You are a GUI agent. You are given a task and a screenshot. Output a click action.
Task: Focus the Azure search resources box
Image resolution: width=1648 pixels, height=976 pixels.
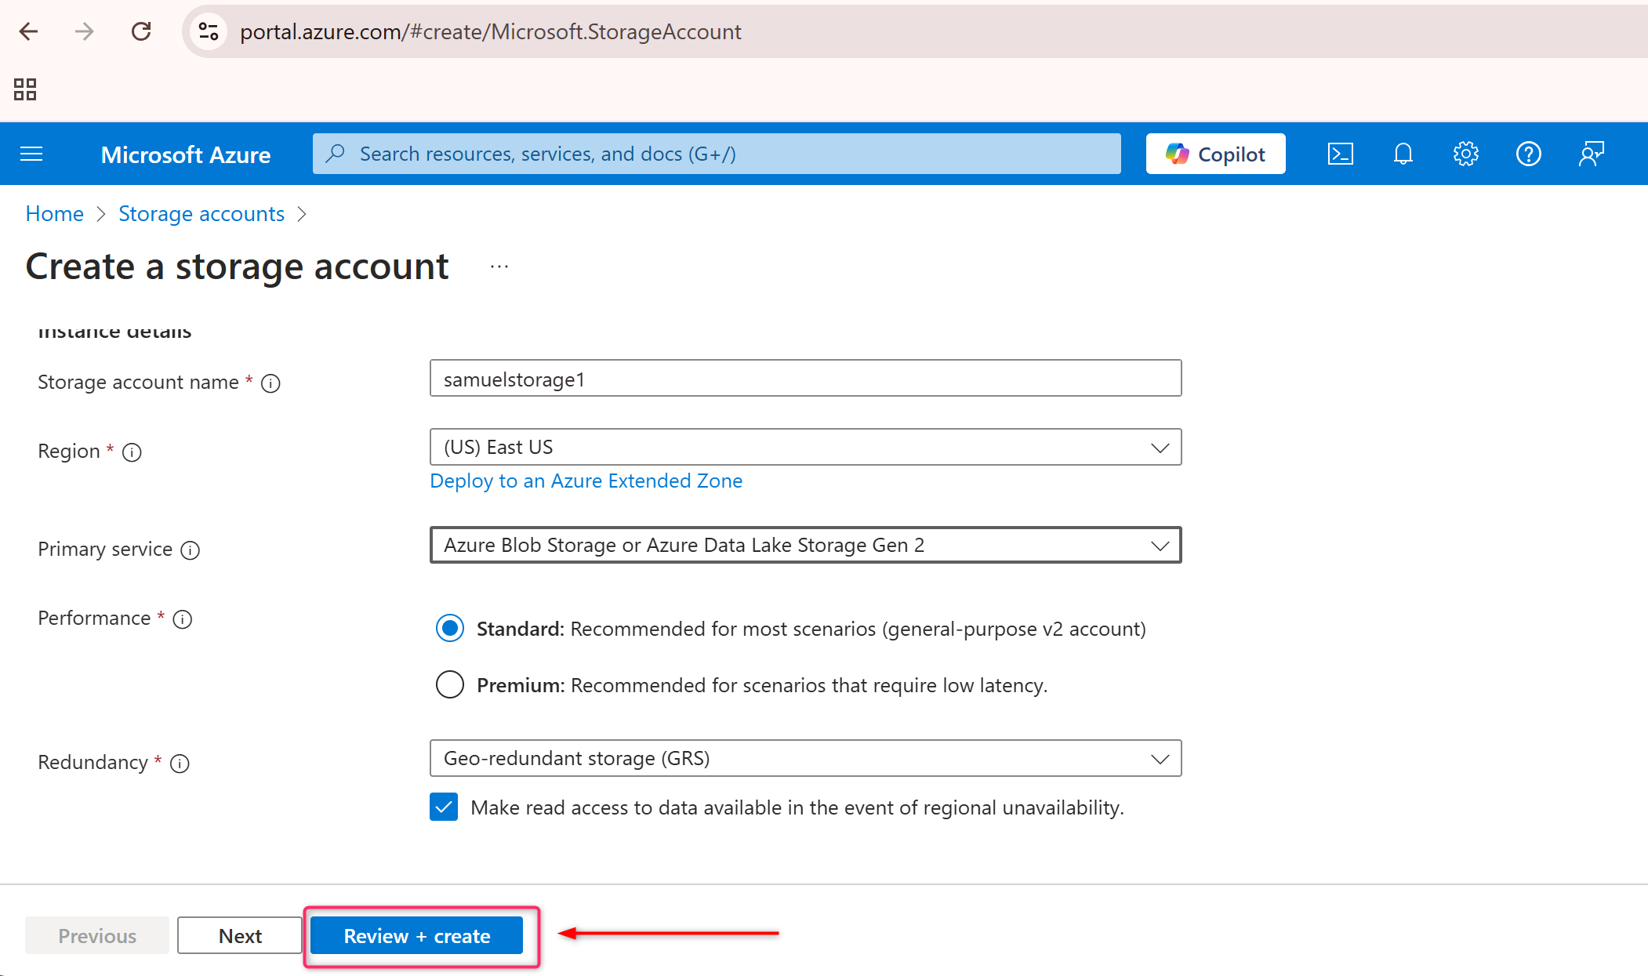click(717, 154)
